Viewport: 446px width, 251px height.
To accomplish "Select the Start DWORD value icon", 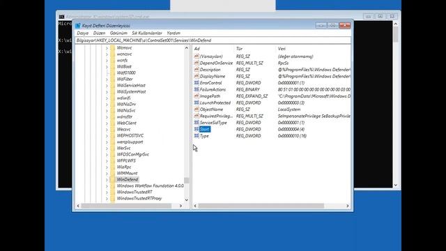I will pos(197,129).
